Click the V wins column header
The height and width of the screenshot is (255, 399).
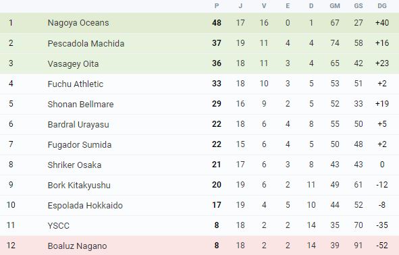pyautogui.click(x=264, y=6)
